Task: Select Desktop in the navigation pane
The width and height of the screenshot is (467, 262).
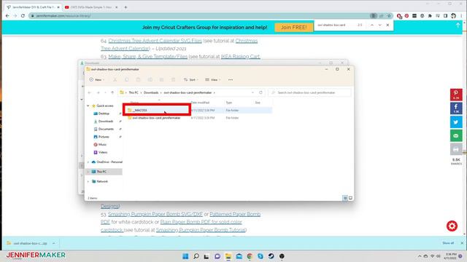Action: pos(104,114)
